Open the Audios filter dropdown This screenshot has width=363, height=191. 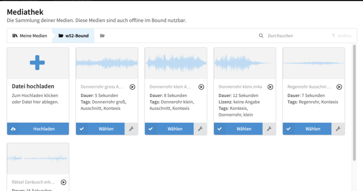click(341, 36)
